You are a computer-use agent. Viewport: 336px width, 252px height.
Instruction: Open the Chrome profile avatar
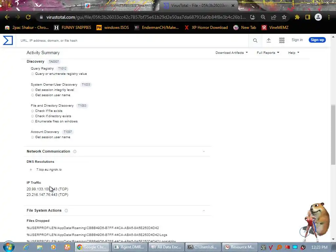click(318, 17)
